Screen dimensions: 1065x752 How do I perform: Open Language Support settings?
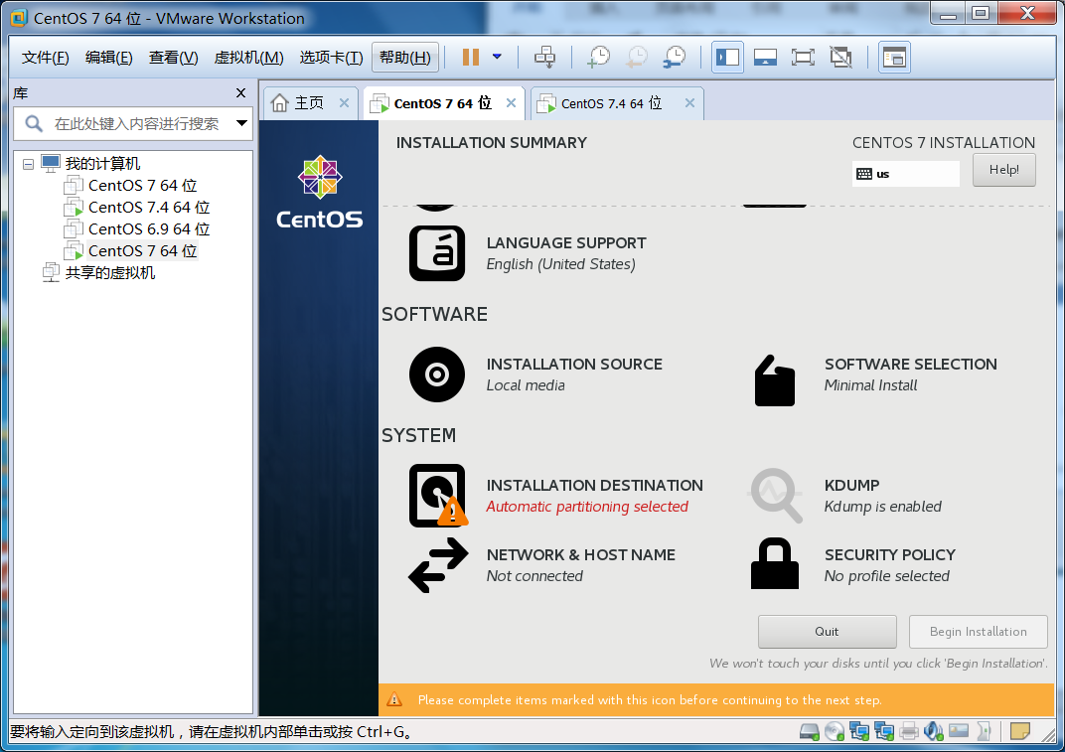[528, 253]
